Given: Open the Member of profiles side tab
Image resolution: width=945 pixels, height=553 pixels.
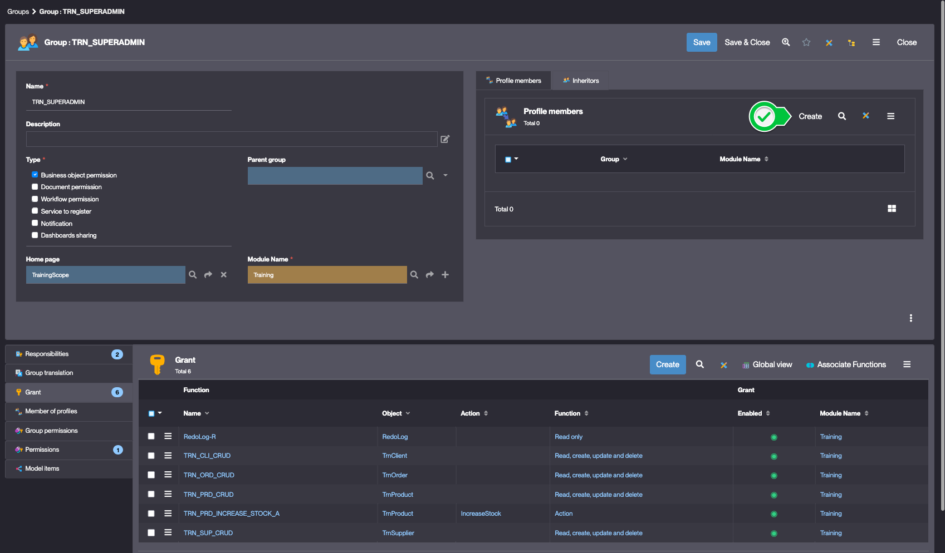Looking at the screenshot, I should (x=69, y=411).
